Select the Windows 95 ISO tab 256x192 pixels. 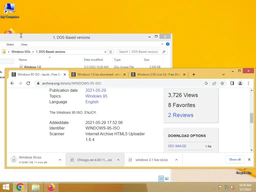click(39, 74)
